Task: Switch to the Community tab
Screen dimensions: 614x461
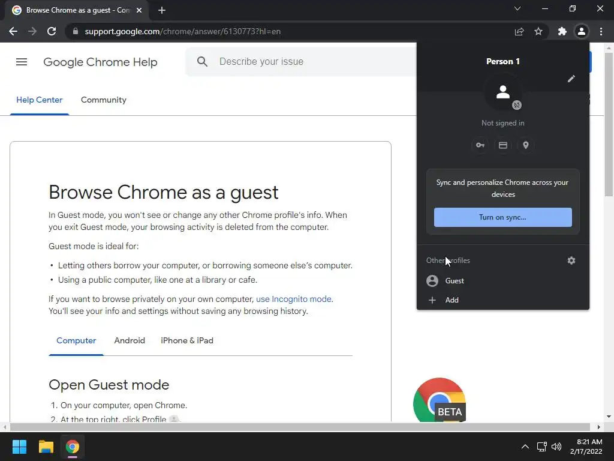Action: (103, 100)
